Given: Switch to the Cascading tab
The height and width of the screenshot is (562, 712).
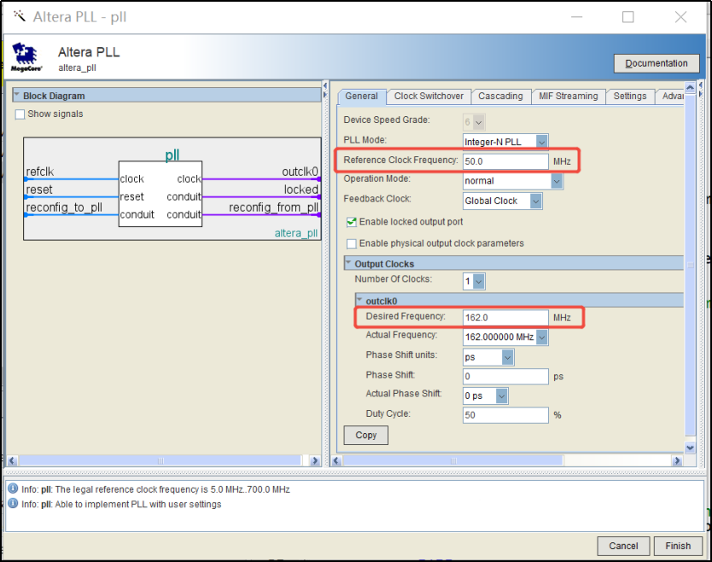Looking at the screenshot, I should pos(500,97).
